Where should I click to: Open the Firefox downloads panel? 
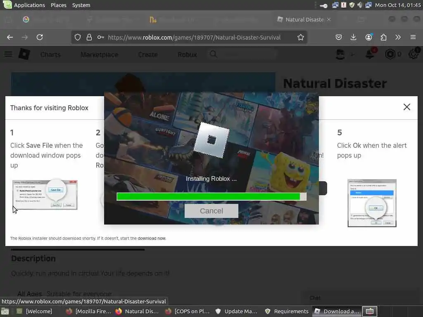click(354, 37)
